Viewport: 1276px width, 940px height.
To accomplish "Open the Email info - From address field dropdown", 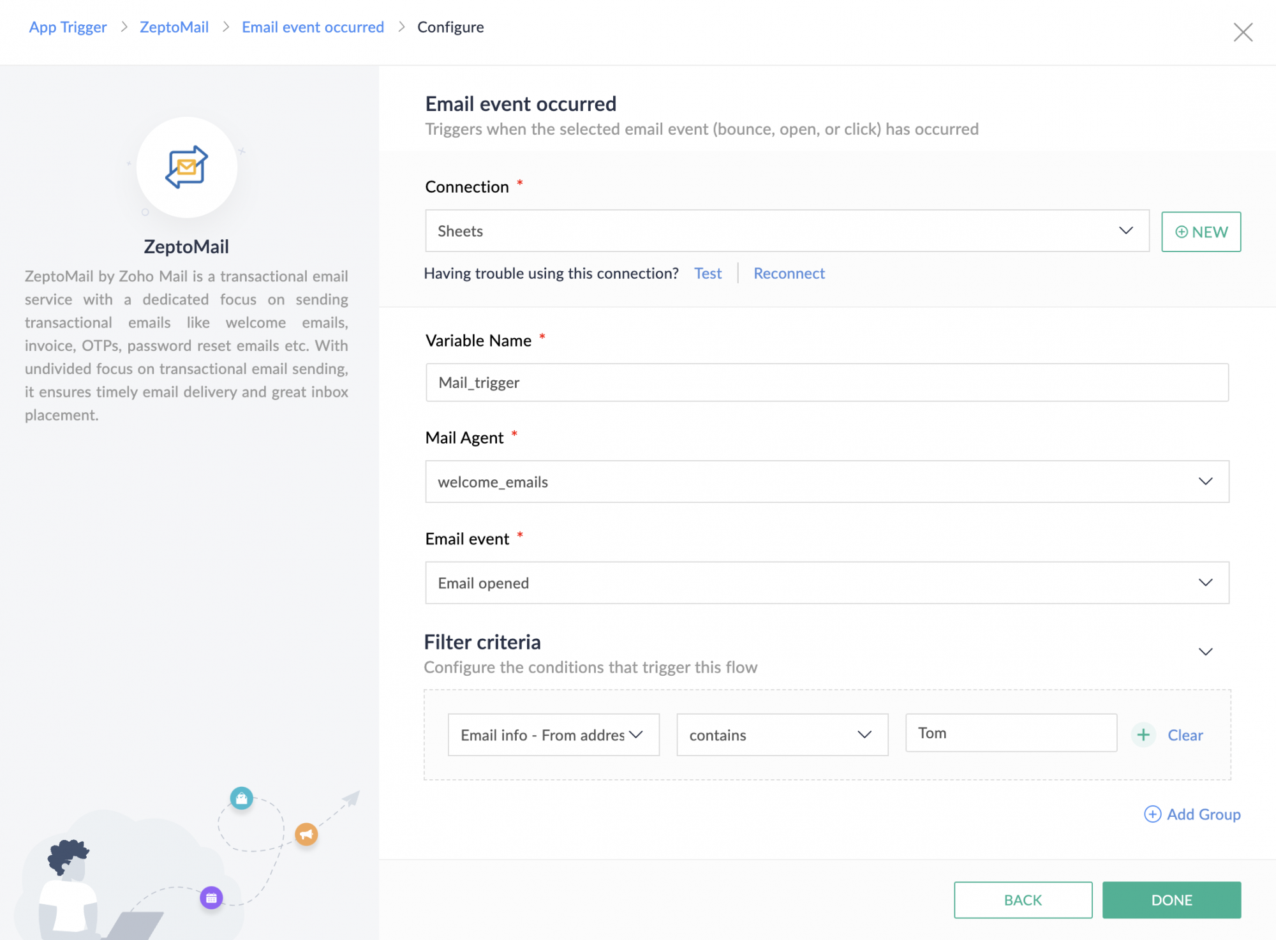I will click(x=553, y=735).
